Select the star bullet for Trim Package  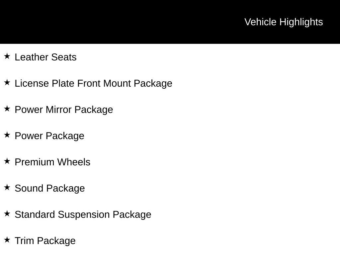click(7, 240)
